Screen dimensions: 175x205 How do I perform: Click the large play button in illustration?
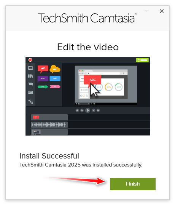[x=87, y=111]
